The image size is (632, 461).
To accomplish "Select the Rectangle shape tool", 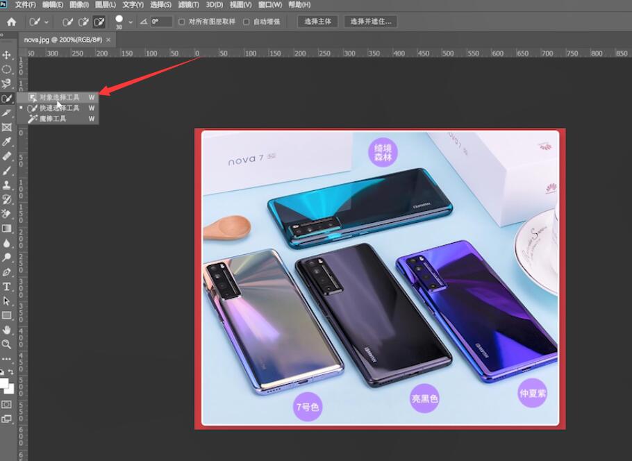I will coord(6,315).
